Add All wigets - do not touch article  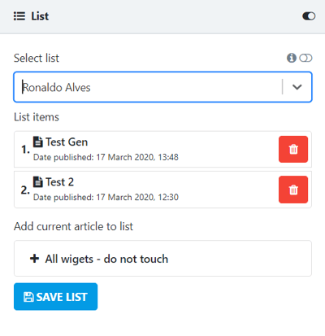162,259
